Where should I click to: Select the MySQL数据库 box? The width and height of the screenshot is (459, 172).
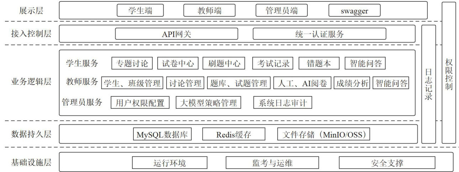pos(163,134)
